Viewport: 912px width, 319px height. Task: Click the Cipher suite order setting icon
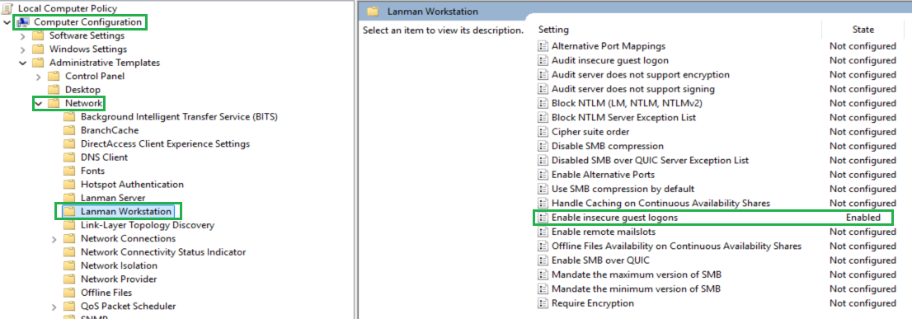pos(543,132)
